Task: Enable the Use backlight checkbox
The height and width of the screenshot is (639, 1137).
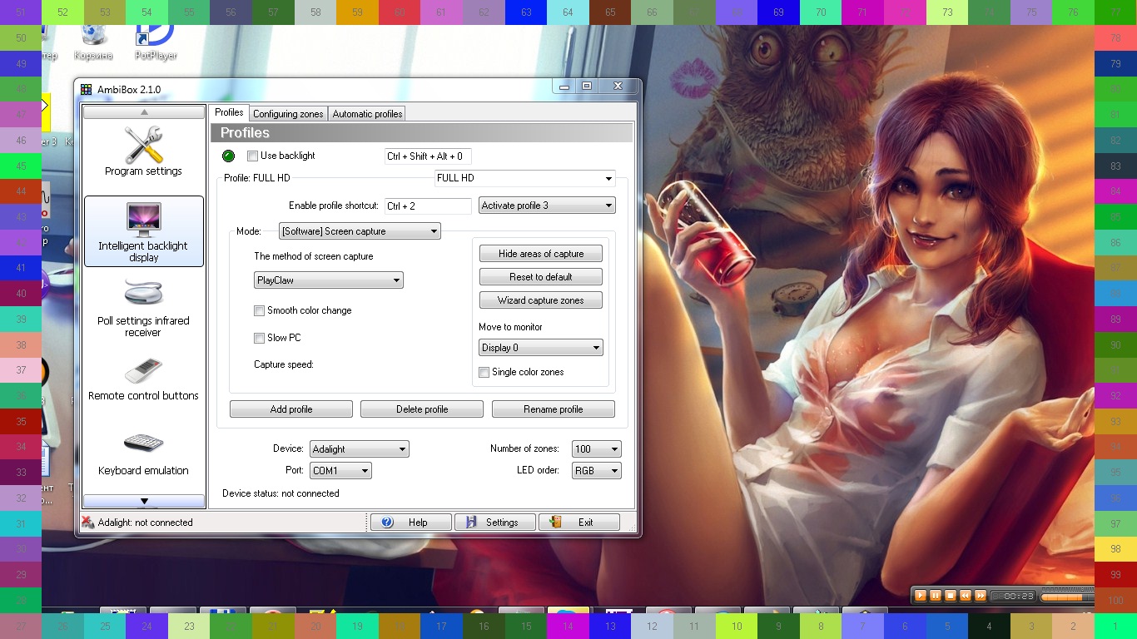Action: pos(253,156)
